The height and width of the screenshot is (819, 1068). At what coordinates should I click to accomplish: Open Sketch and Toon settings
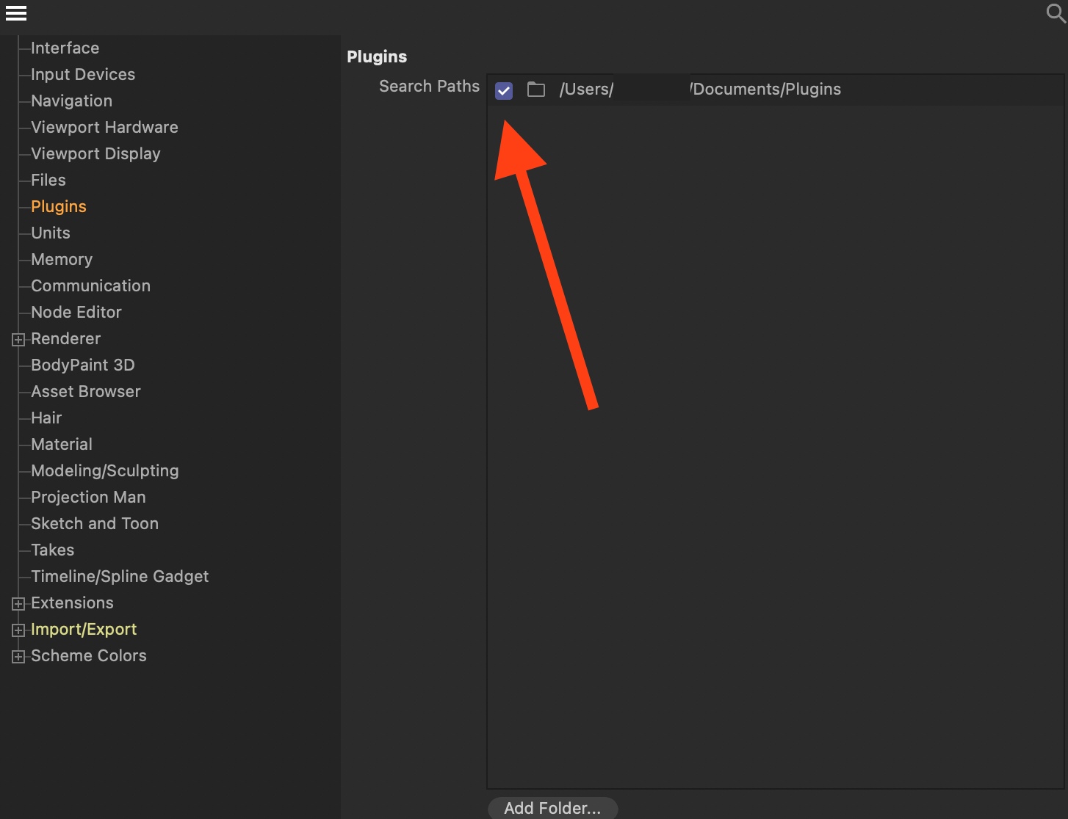click(x=95, y=523)
